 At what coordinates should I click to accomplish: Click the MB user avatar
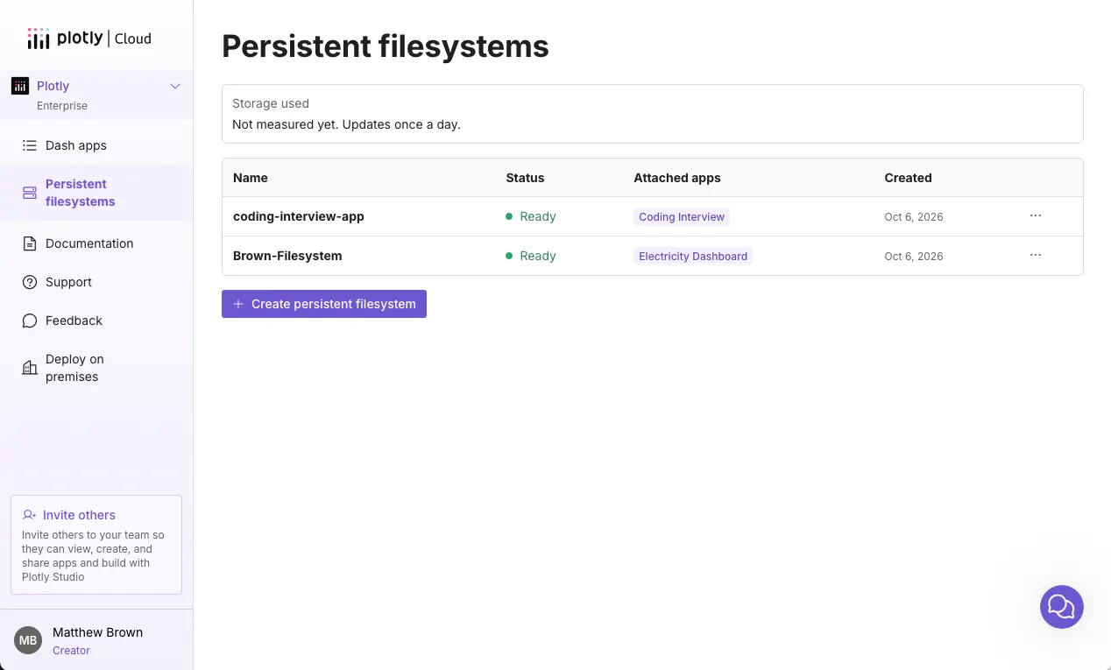[x=28, y=640]
